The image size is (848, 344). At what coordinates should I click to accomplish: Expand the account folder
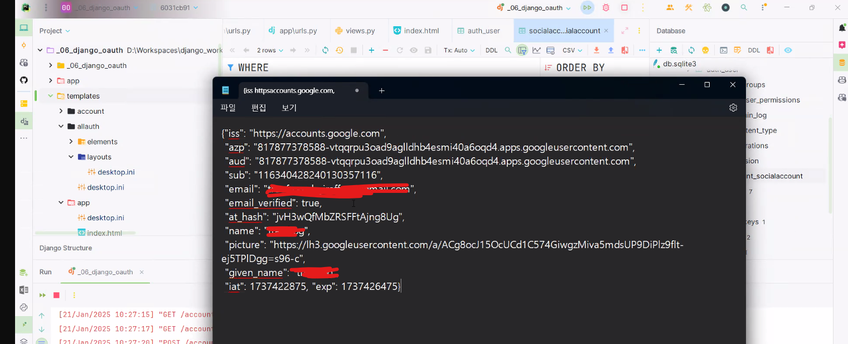tap(61, 111)
